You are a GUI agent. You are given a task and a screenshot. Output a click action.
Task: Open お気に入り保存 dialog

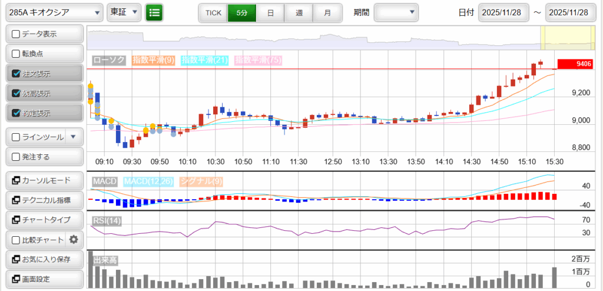coord(44,259)
